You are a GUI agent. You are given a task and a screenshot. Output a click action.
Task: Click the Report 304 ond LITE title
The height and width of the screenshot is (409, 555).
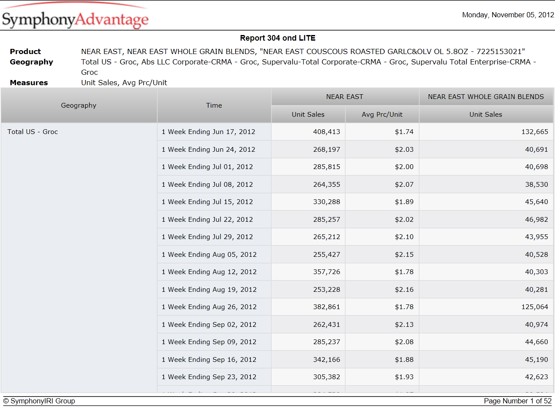[278, 38]
